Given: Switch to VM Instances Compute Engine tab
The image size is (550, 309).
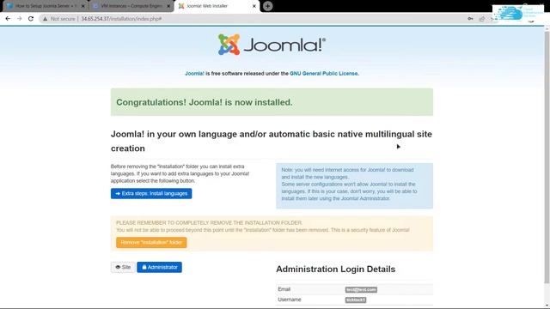Looking at the screenshot, I should [131, 6].
